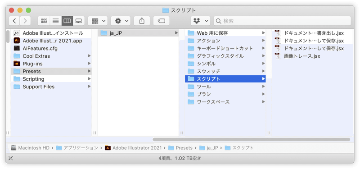The height and width of the screenshot is (169, 360).
Task: Select the ワークスペース folder icon
Action: click(x=191, y=102)
